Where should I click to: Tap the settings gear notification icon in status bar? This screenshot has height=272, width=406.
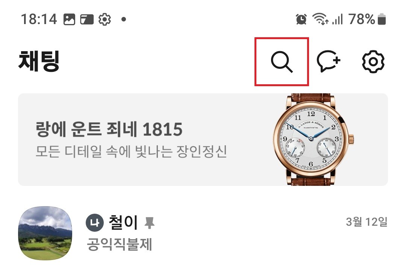pyautogui.click(x=105, y=20)
